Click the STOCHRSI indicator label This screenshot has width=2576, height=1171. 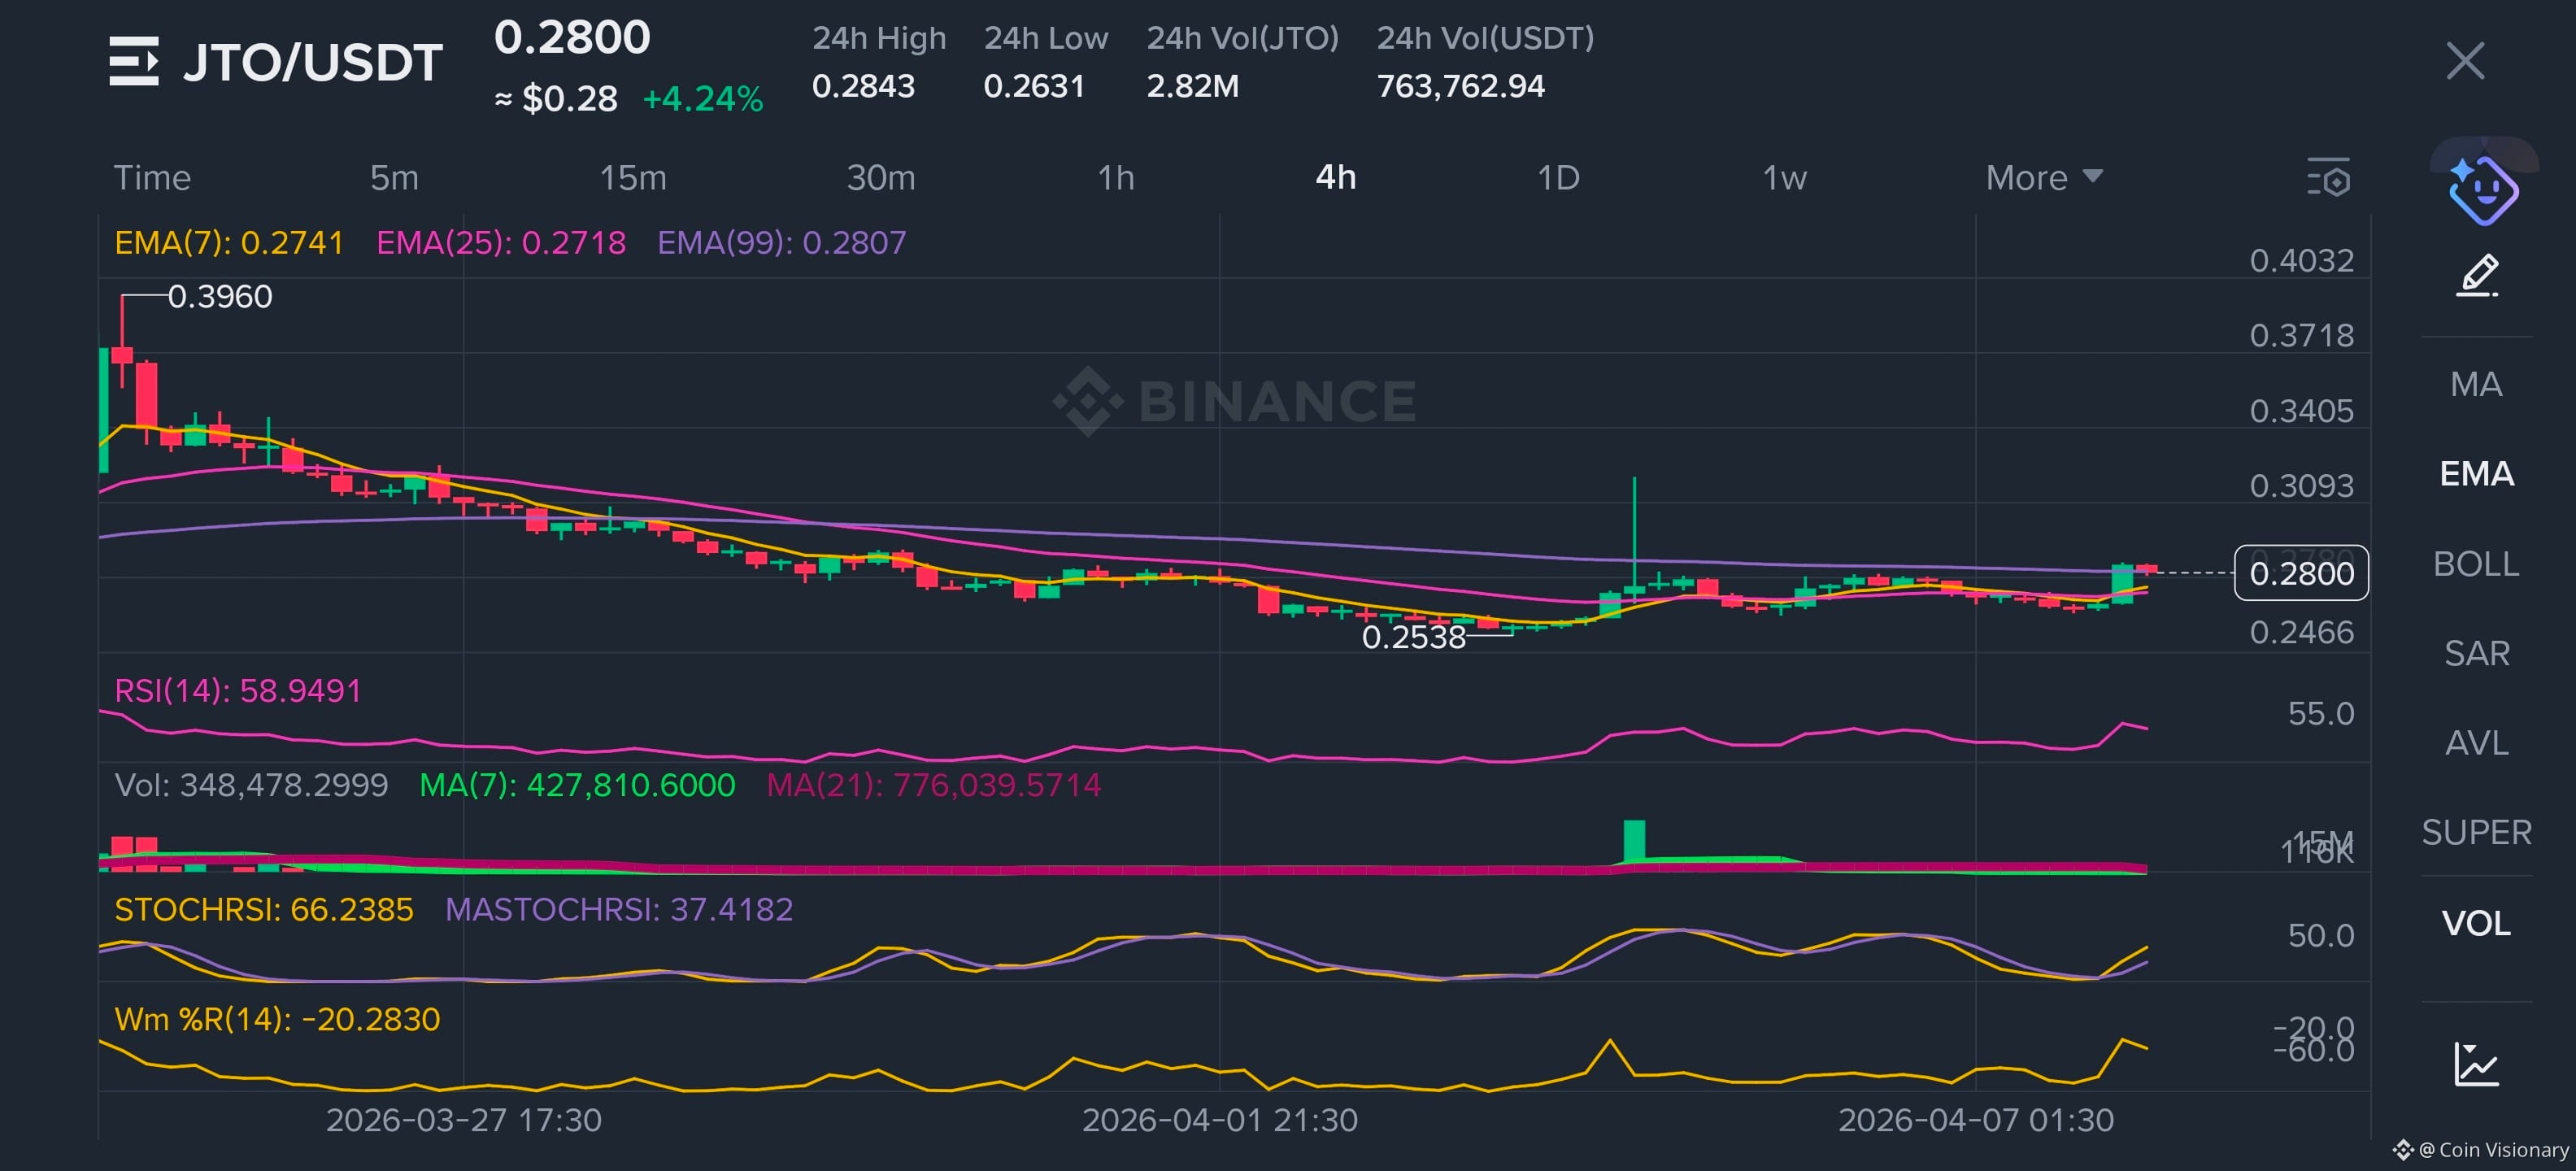[x=264, y=909]
